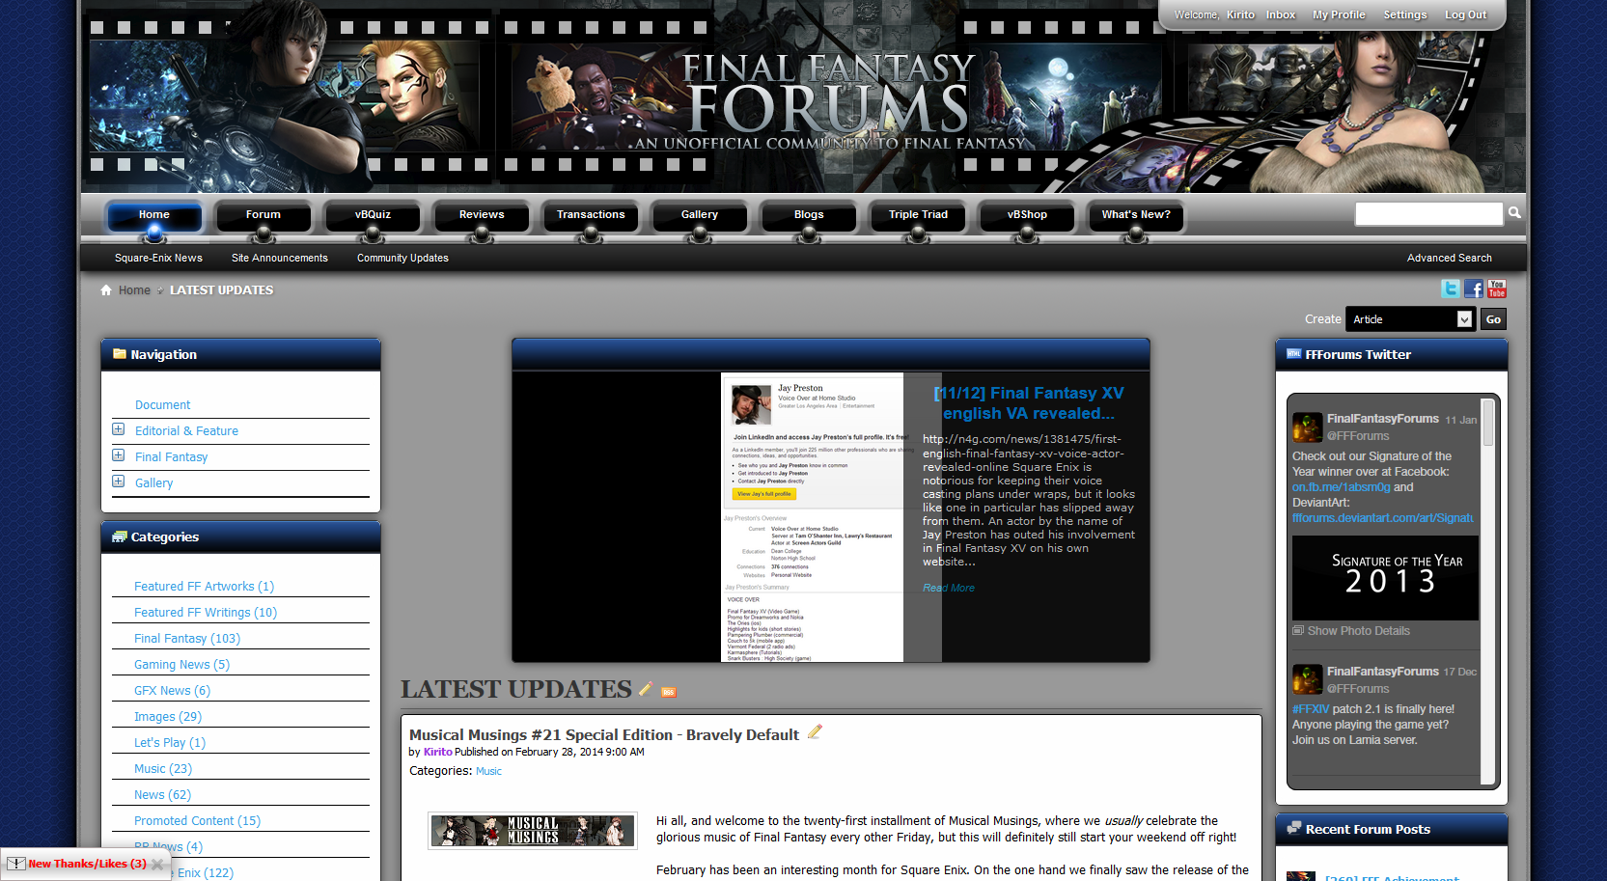Viewport: 1607px width, 881px height.
Task: Click the Musical Musings banner image
Action: [x=533, y=831]
